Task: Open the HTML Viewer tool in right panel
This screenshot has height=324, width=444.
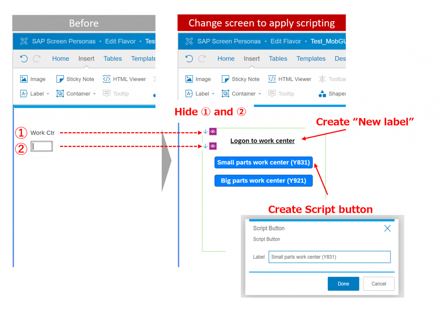Action: (x=290, y=79)
